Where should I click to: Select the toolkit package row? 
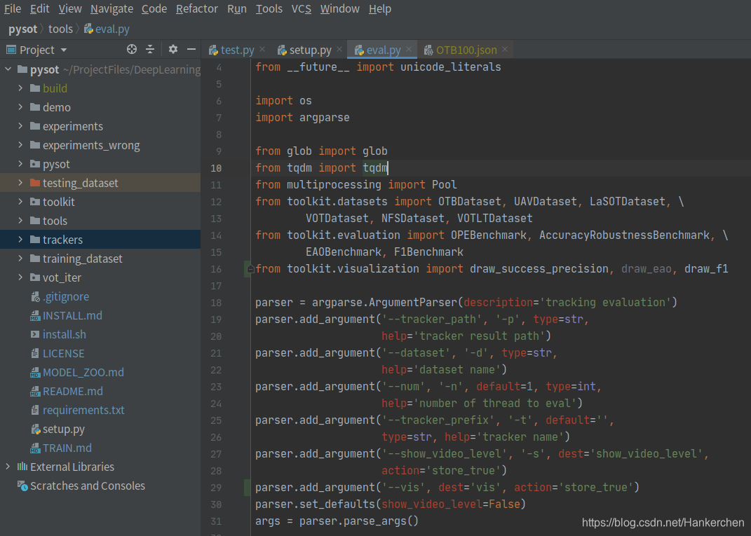point(100,202)
